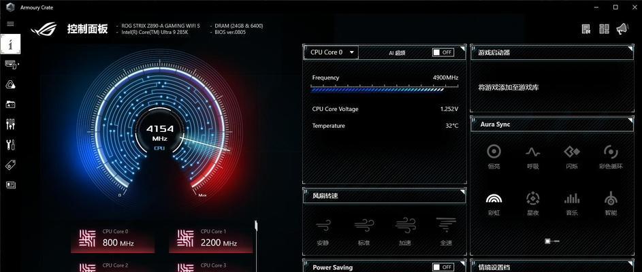Click the 游戏启动器 panel header
The width and height of the screenshot is (642, 272).
552,52
